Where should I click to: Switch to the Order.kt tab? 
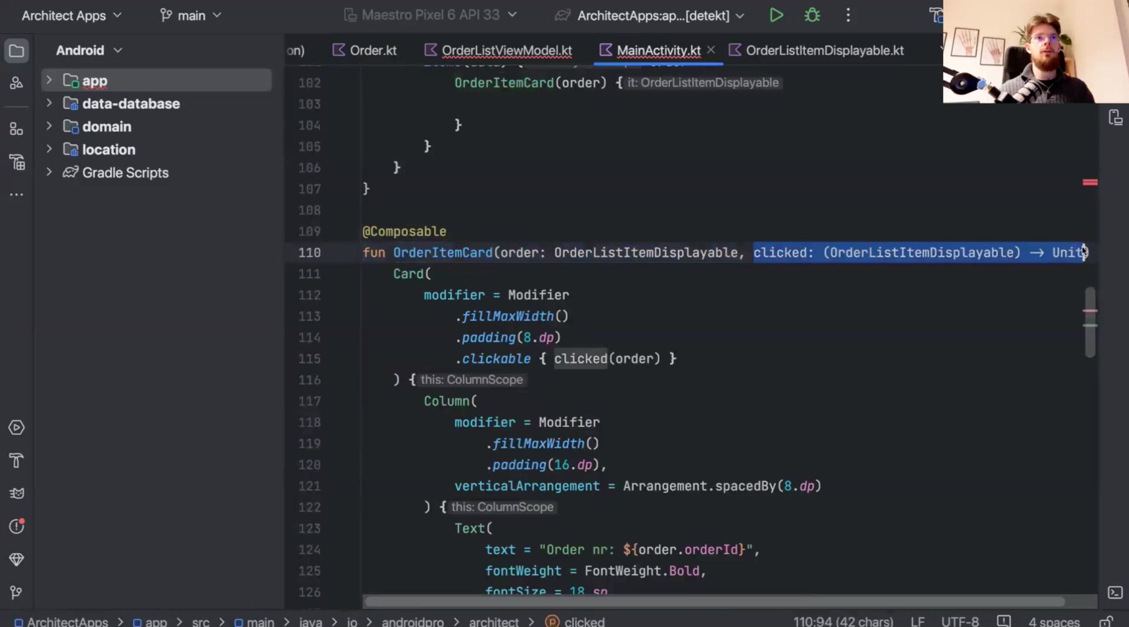click(x=373, y=50)
